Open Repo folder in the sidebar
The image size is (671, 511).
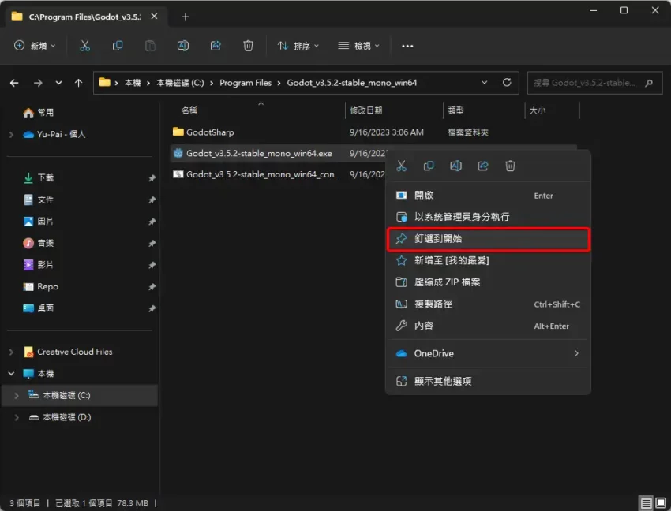pos(40,286)
